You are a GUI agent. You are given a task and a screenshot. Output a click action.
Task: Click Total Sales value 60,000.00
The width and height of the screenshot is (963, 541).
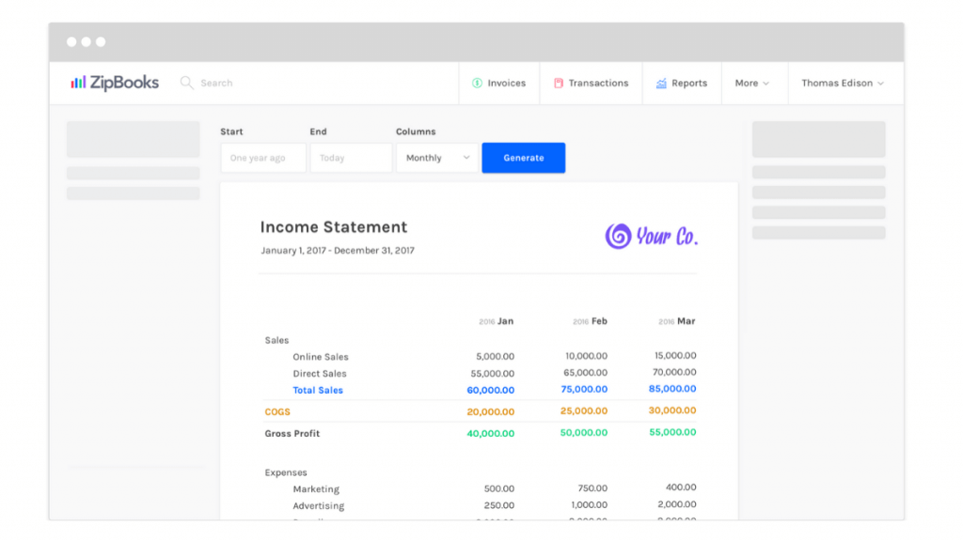tap(491, 390)
